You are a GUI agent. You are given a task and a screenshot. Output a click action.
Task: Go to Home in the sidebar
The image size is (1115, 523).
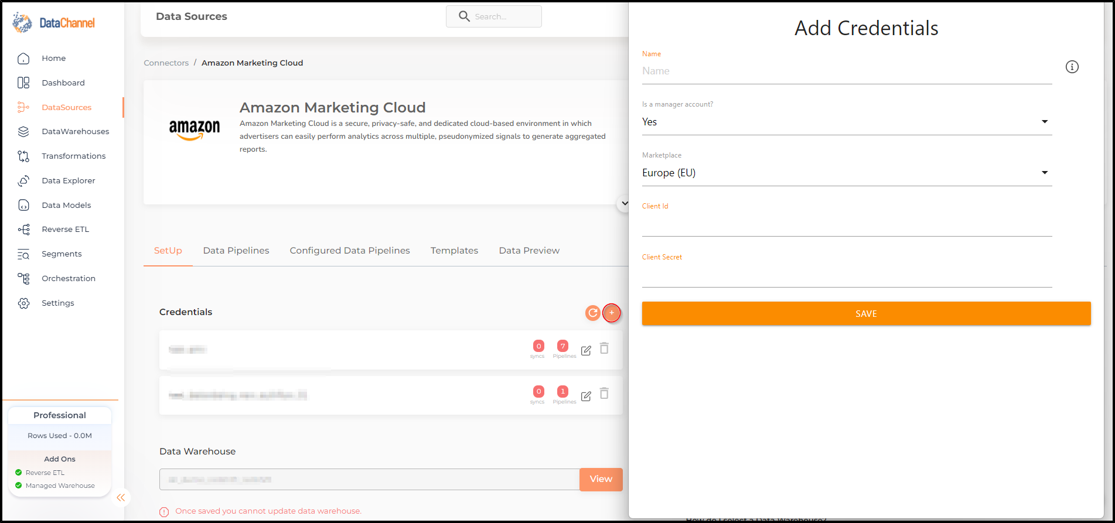54,59
